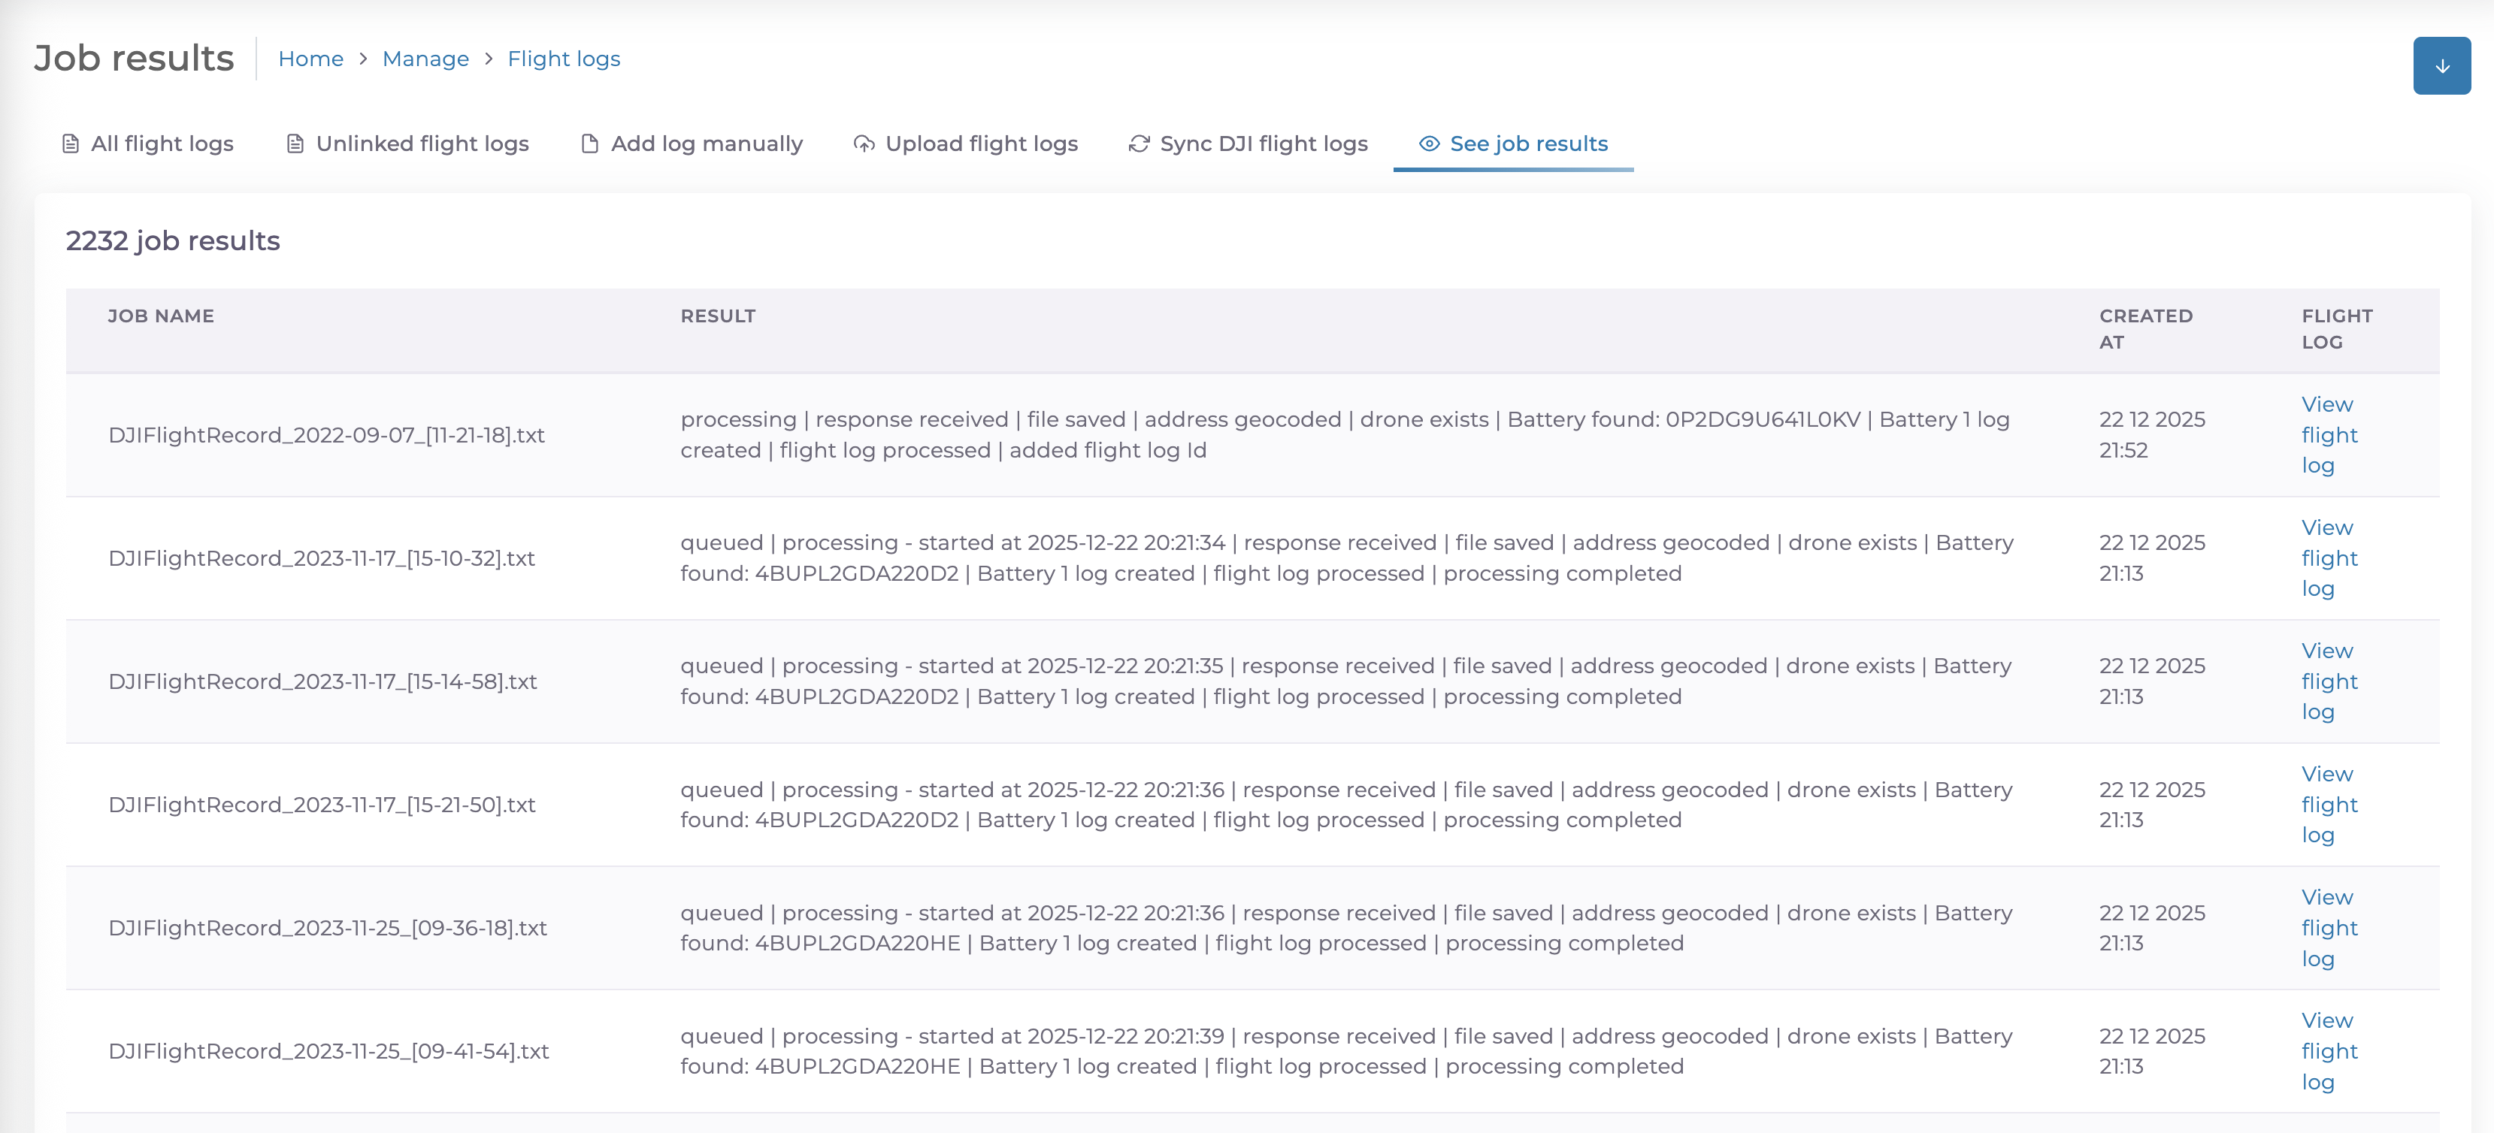Select the DJIFlightRecord_2023-11-17_[15-21-50].txt job name

click(x=322, y=805)
